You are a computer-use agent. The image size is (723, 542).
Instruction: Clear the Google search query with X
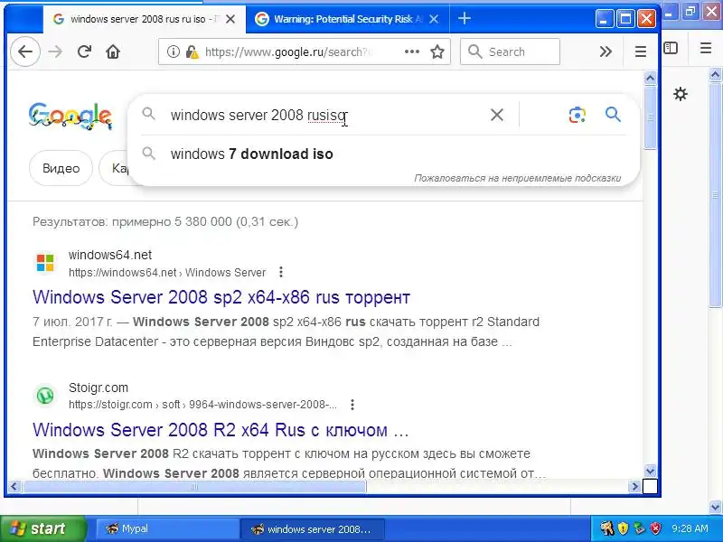click(x=496, y=115)
